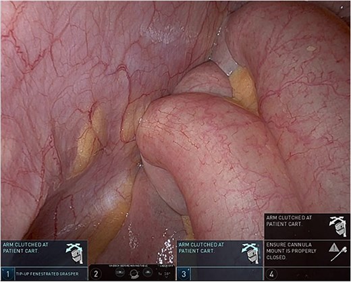Tap the arm 4 clutched cart icon

[x=338, y=226]
